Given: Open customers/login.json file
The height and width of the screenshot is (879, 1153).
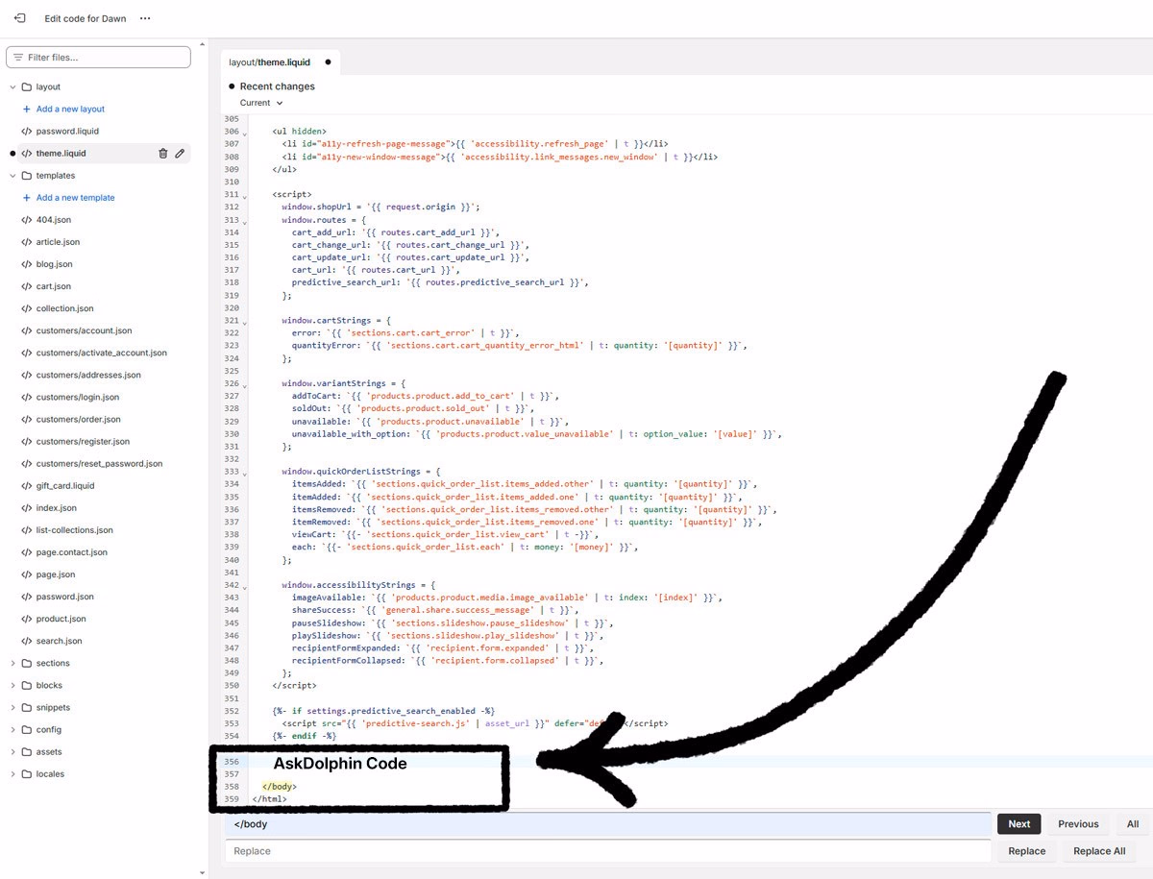Looking at the screenshot, I should point(78,396).
